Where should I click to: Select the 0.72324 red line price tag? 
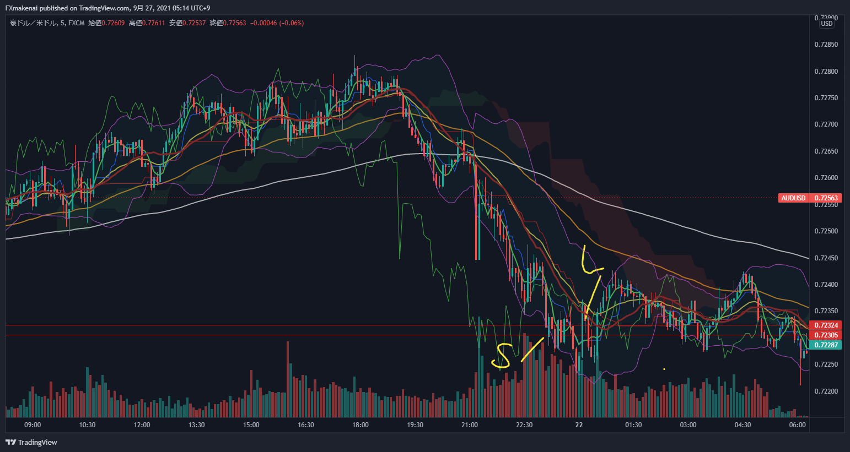[x=826, y=325]
